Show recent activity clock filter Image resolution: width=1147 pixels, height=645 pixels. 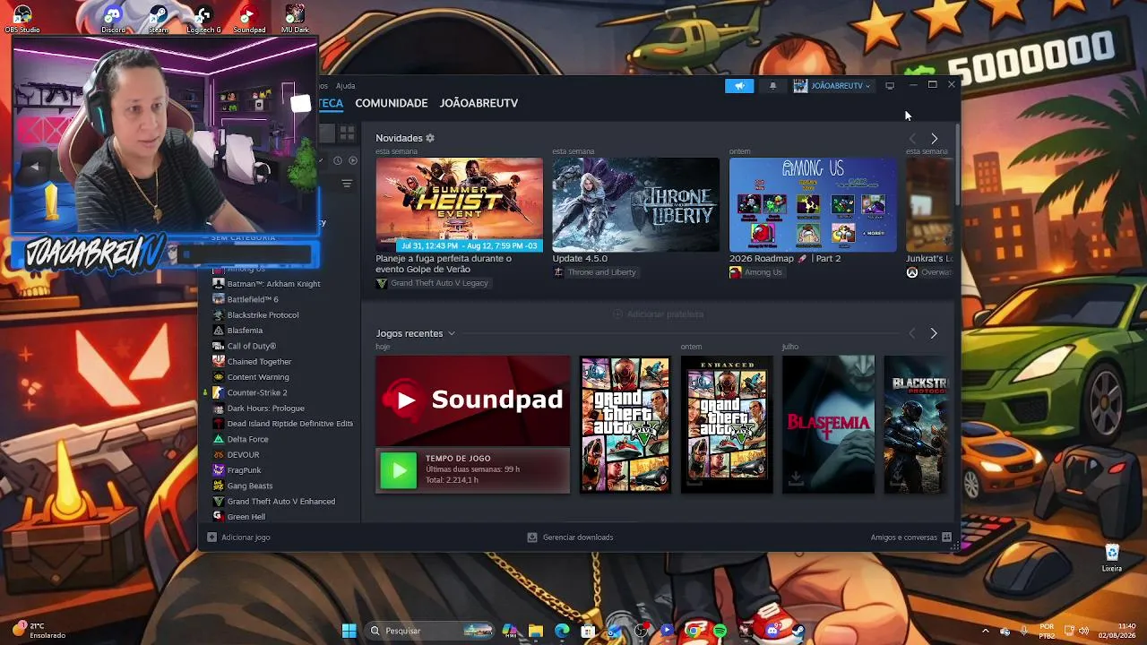pyautogui.click(x=338, y=160)
